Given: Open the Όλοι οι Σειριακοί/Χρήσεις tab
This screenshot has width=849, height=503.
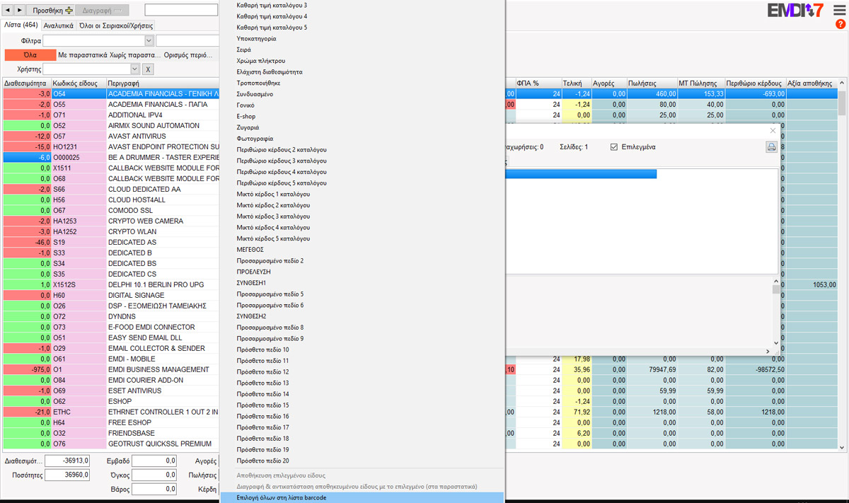Looking at the screenshot, I should click(116, 25).
